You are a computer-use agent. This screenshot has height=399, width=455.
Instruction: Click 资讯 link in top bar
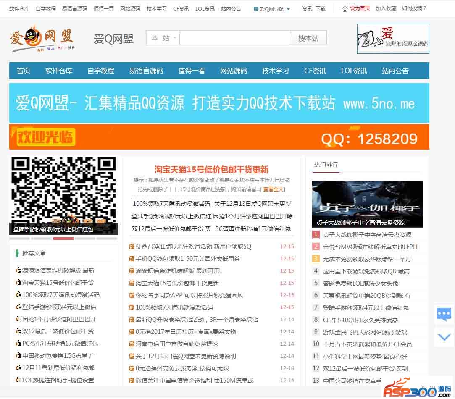point(307,9)
